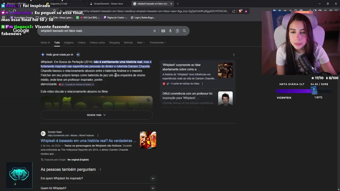Screen dimensions: 340x191
Task: Click the Screen Rant result thumbnail image
Action: 148,140
